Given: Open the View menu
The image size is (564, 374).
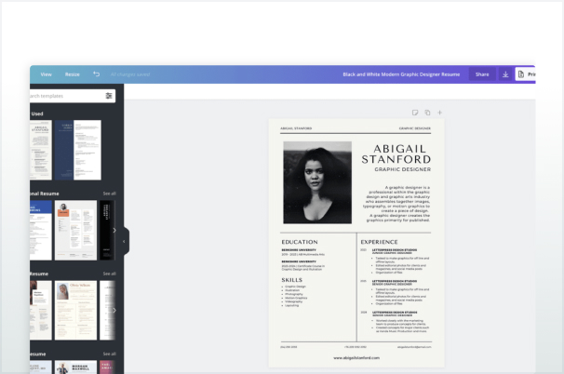Looking at the screenshot, I should [46, 73].
